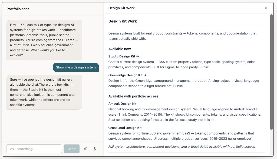The image size is (277, 159).
Task: Click the reply bubble starting 'Sure — I've opened'
Action: coord(44,92)
